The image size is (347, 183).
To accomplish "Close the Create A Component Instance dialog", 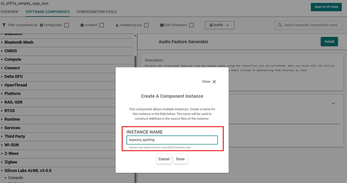I will coord(209,82).
